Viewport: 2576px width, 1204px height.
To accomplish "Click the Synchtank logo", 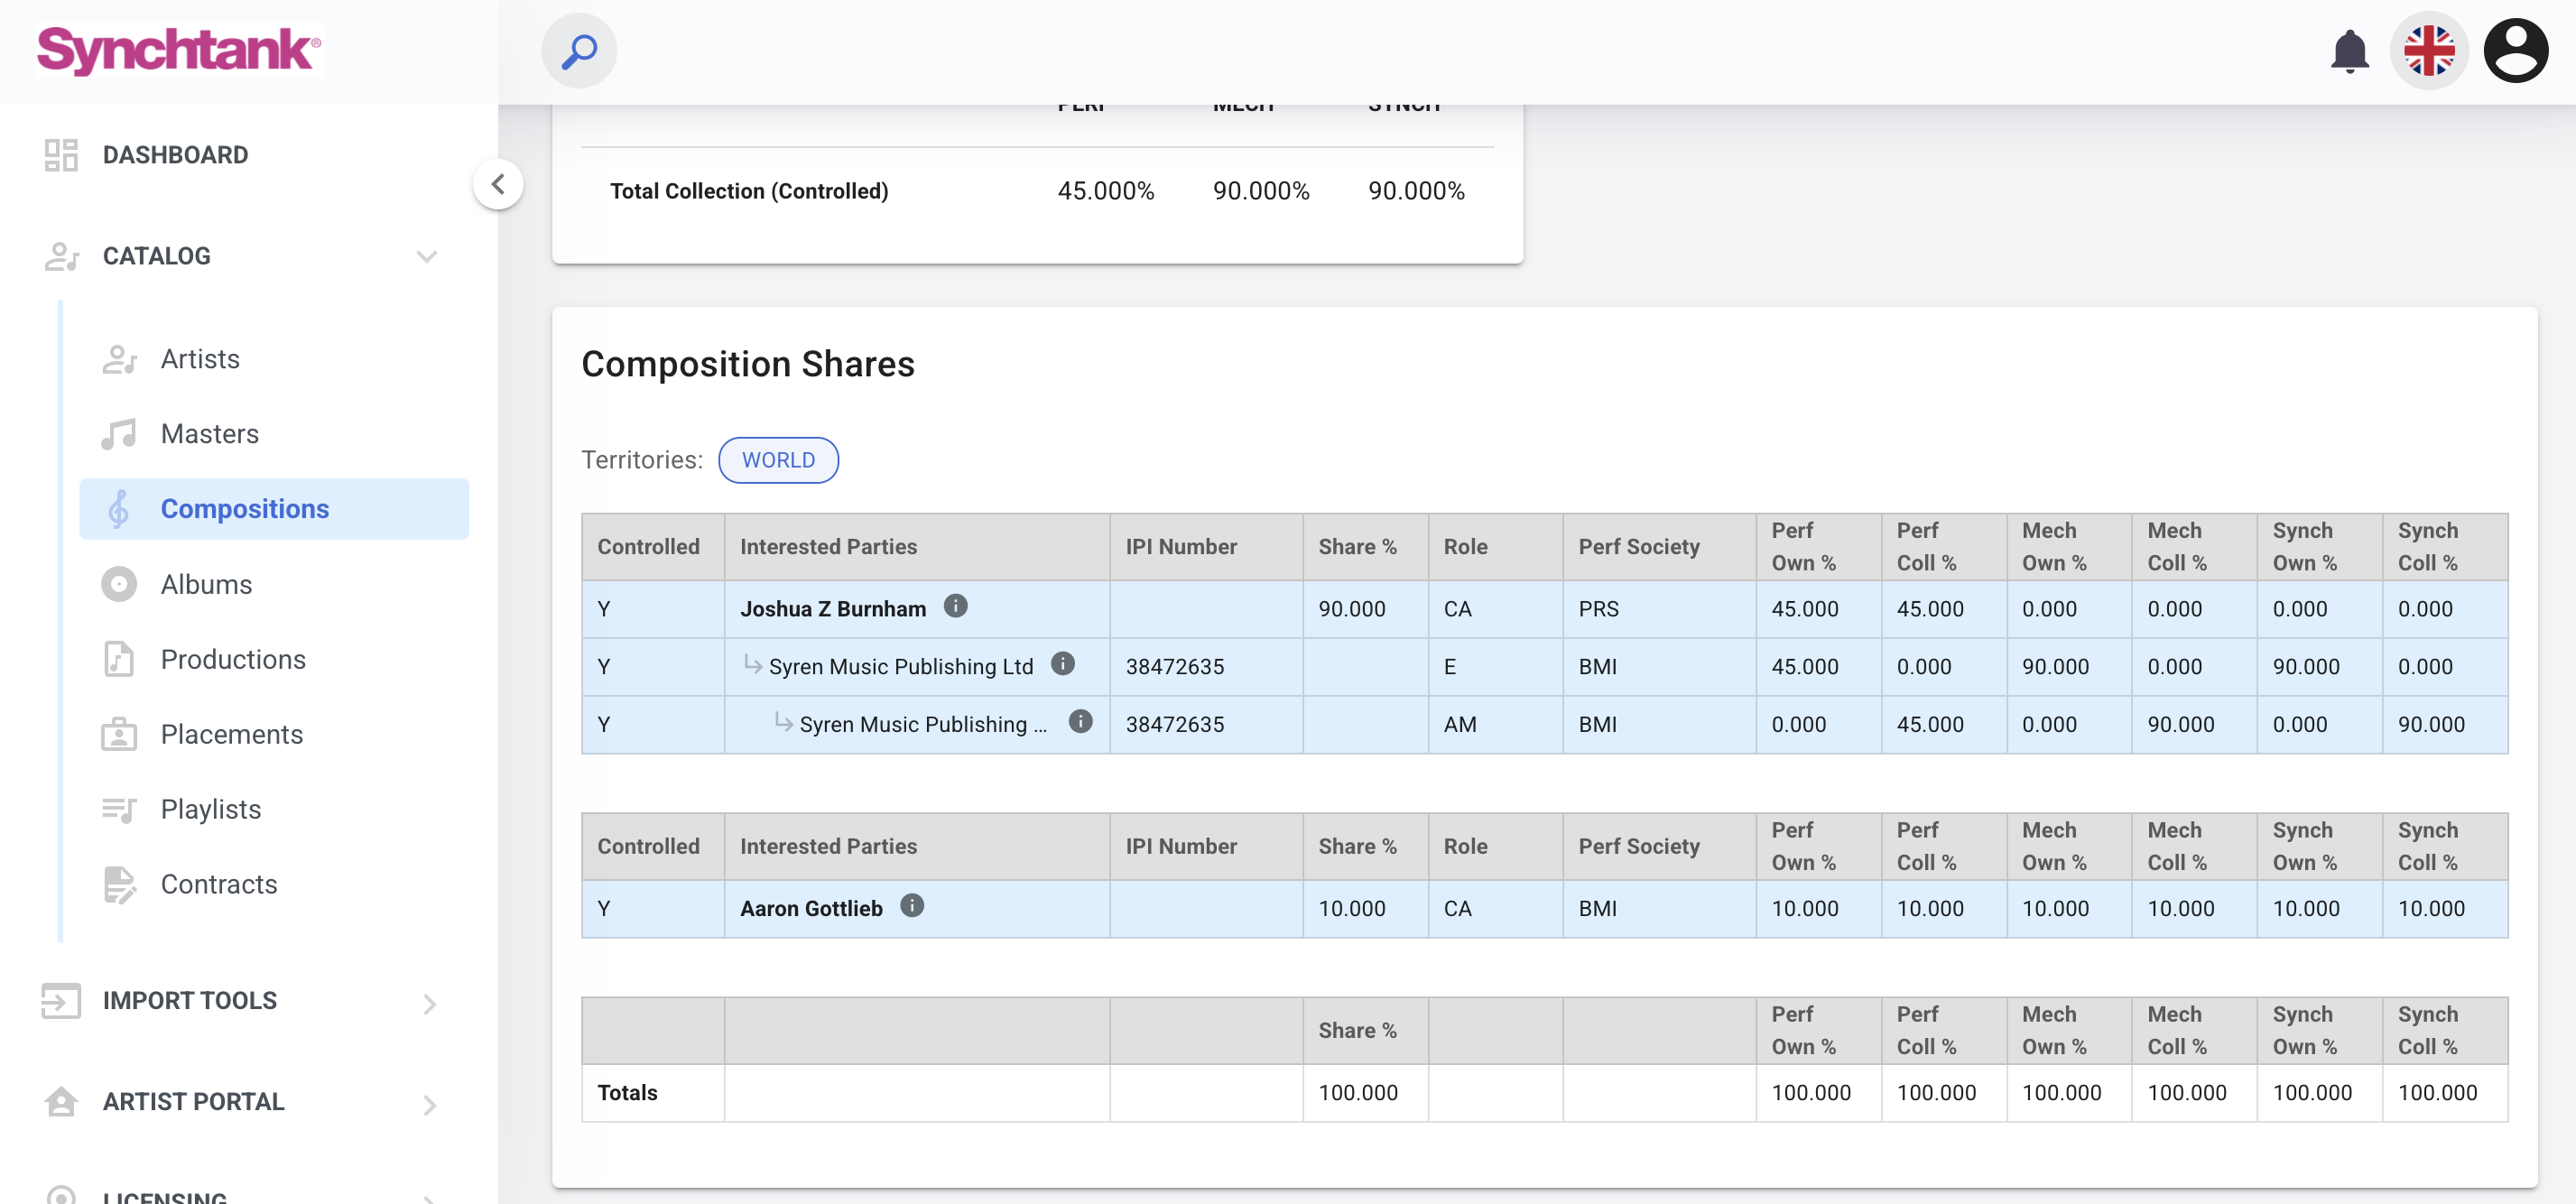I will click(x=179, y=50).
